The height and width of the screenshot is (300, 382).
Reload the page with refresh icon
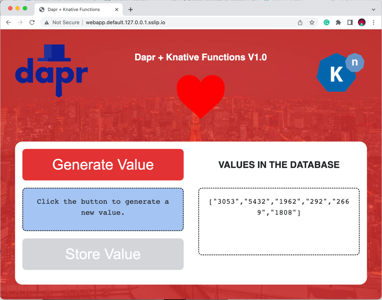tap(32, 22)
